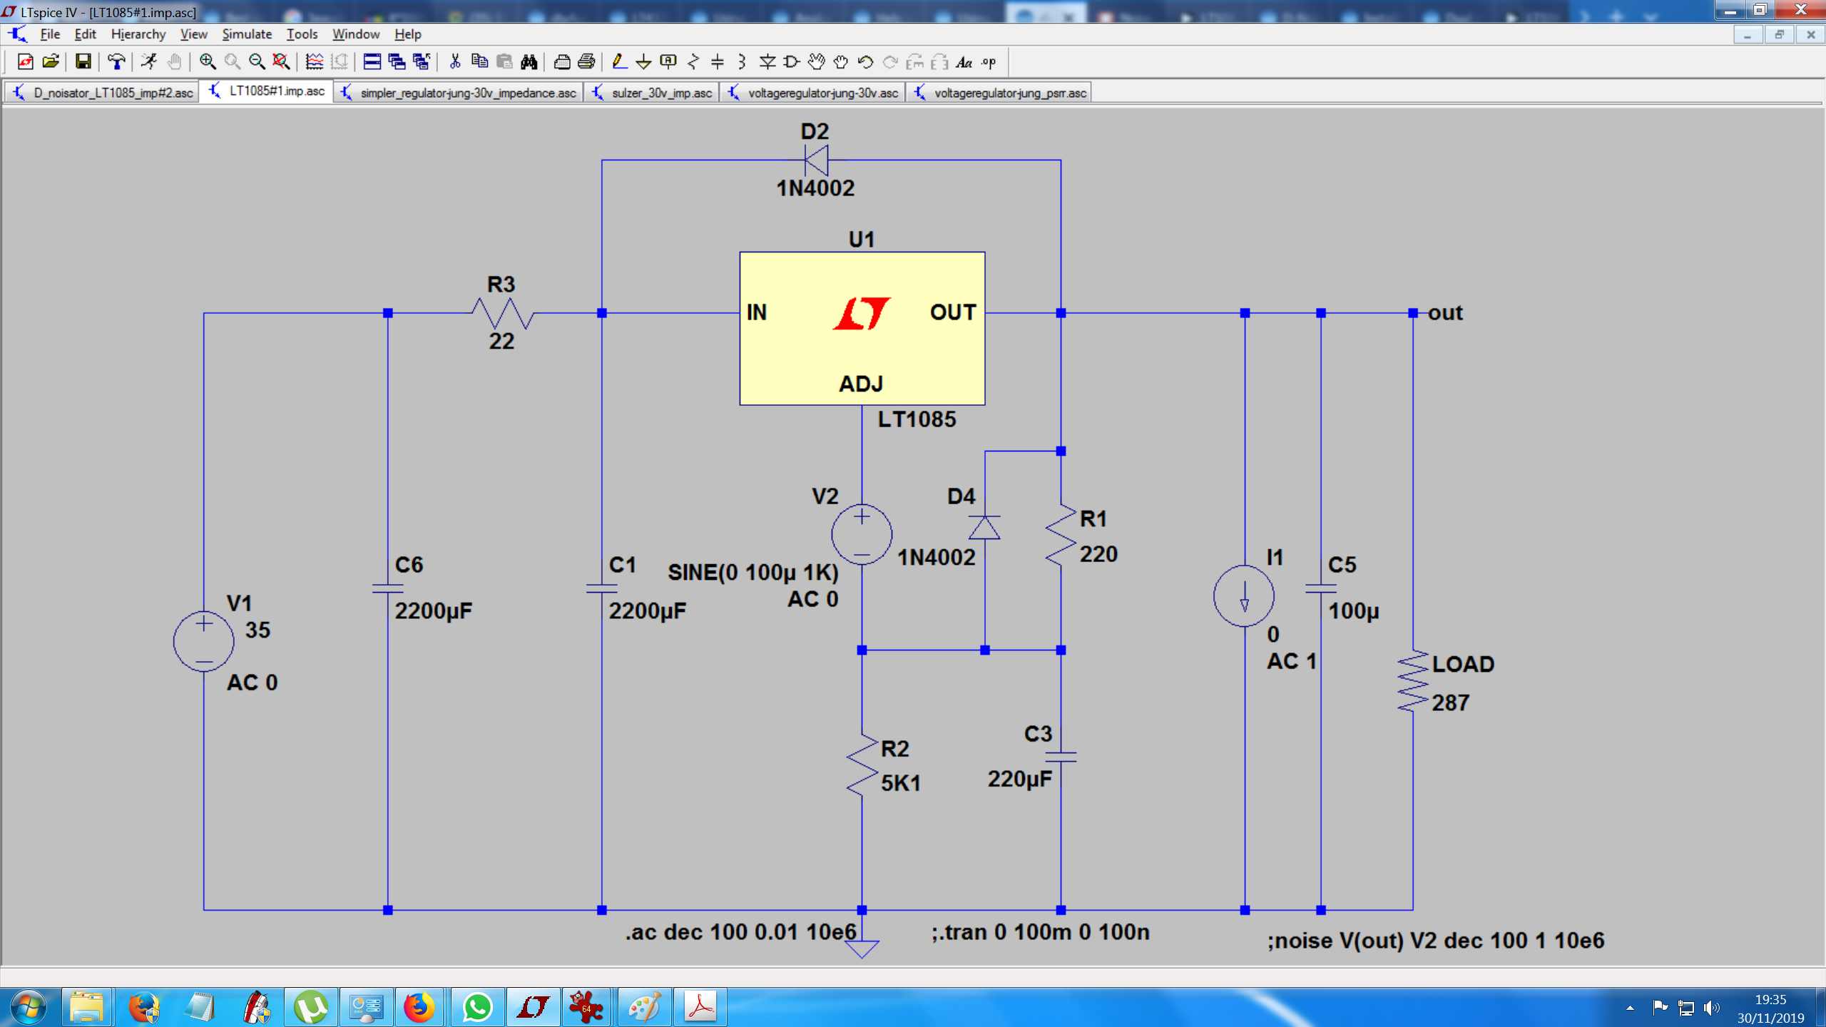Open the Window menu
The image size is (1826, 1027).
[356, 34]
